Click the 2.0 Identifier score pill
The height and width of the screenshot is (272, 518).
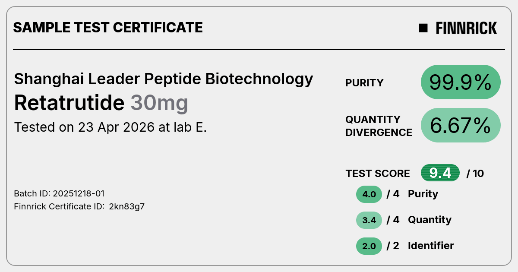(369, 246)
